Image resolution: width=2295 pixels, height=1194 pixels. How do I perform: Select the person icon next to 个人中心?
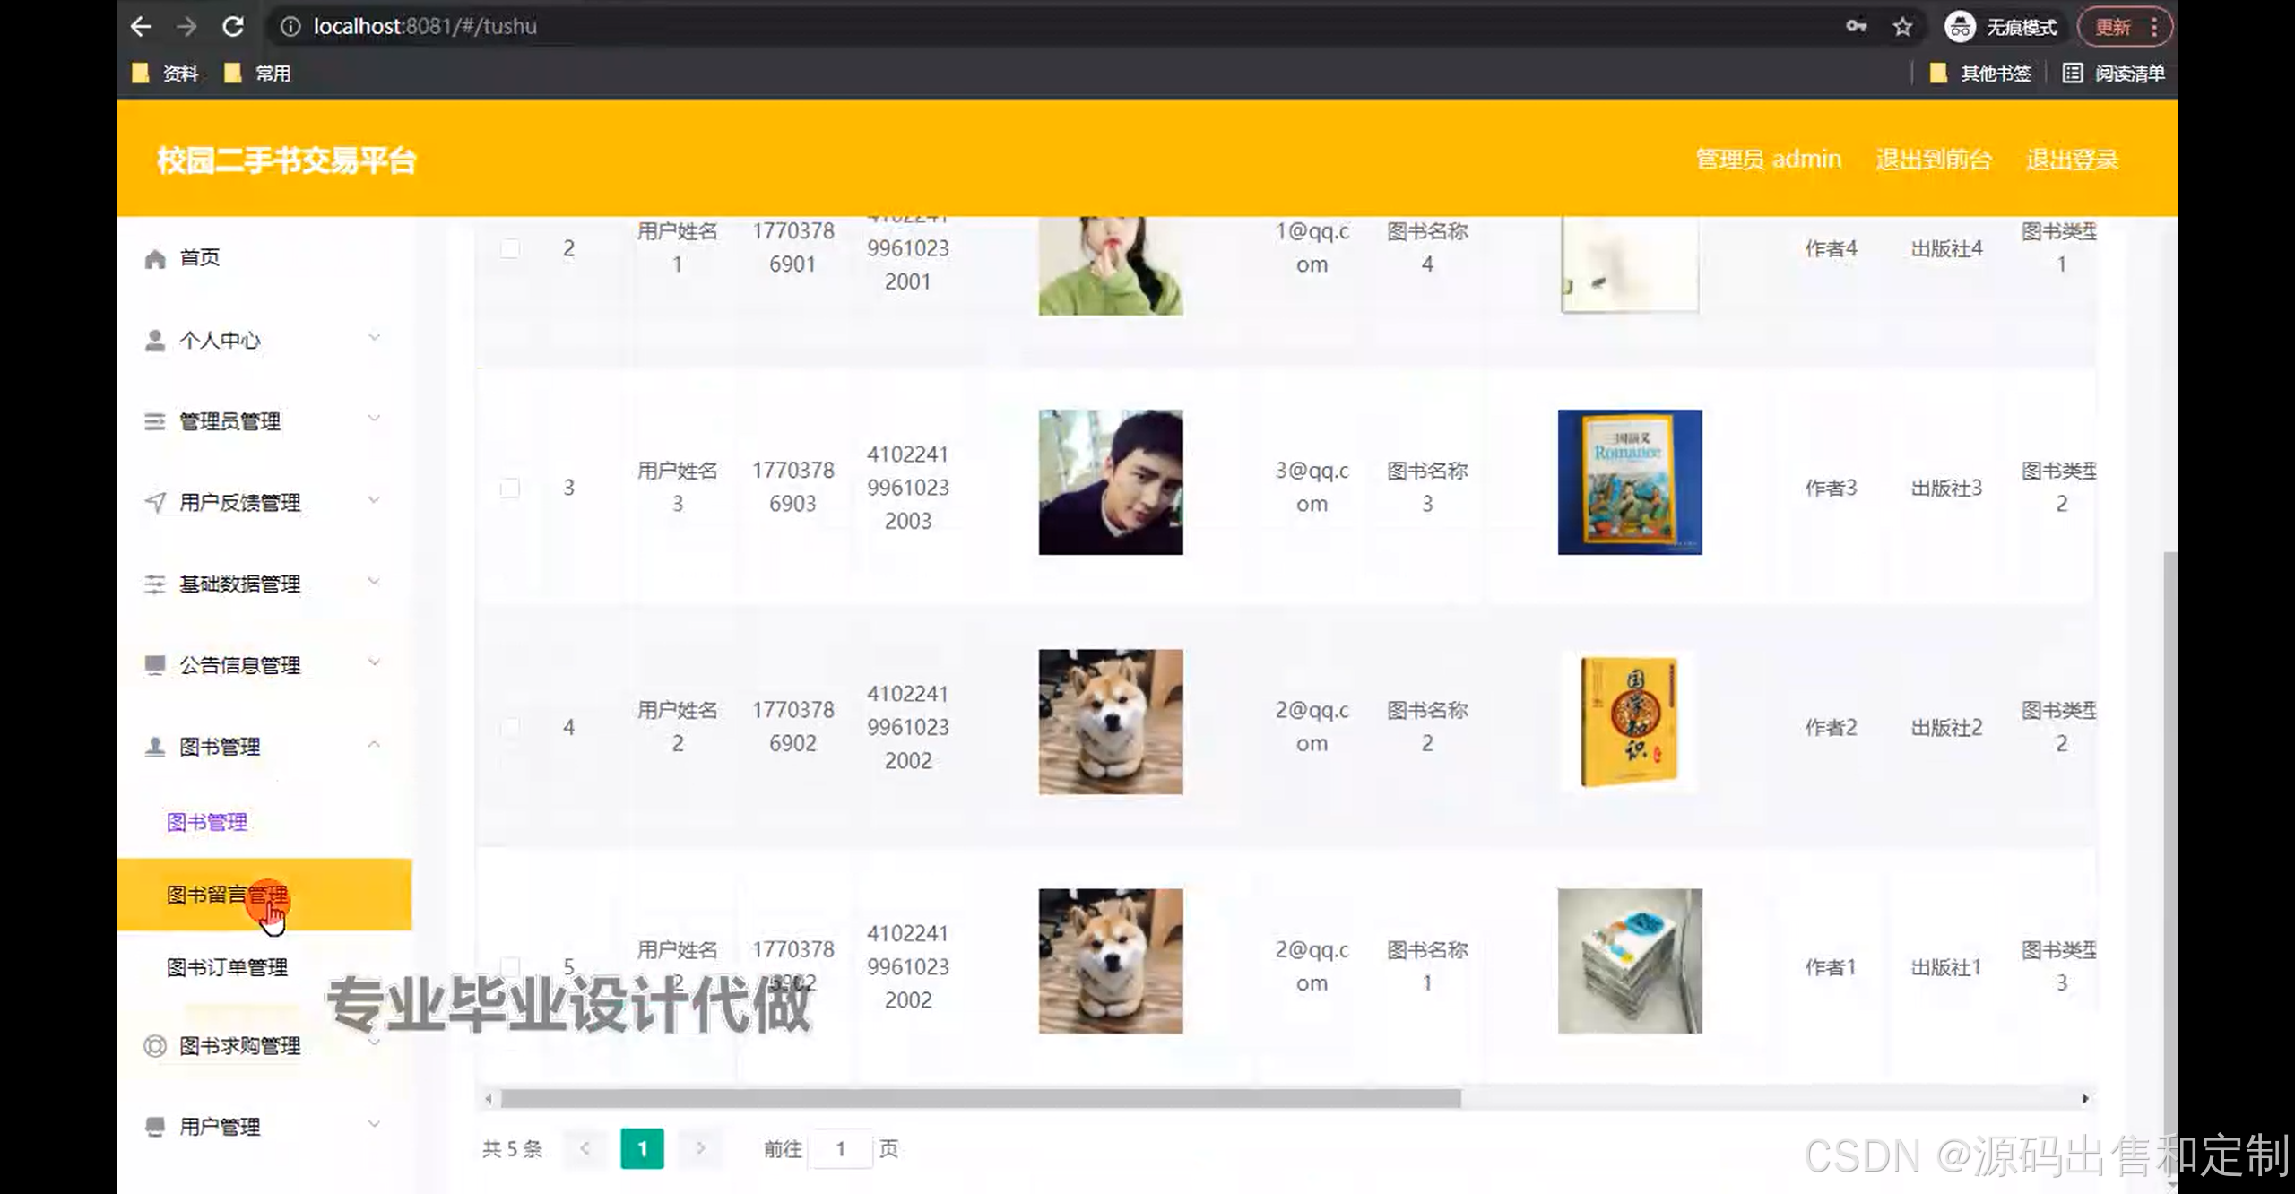point(154,339)
